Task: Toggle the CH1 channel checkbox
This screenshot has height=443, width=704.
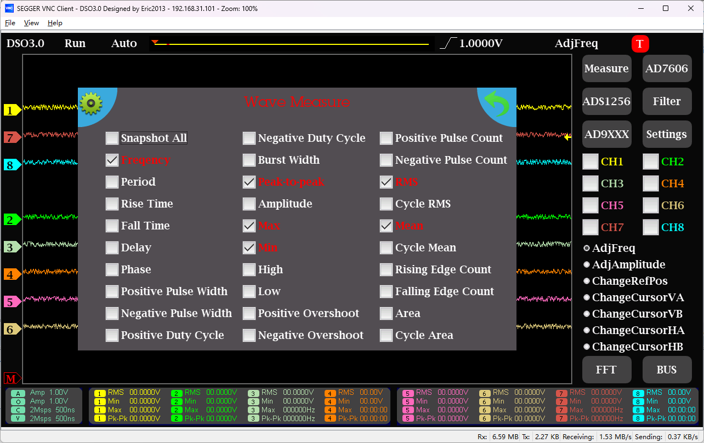Action: (591, 162)
